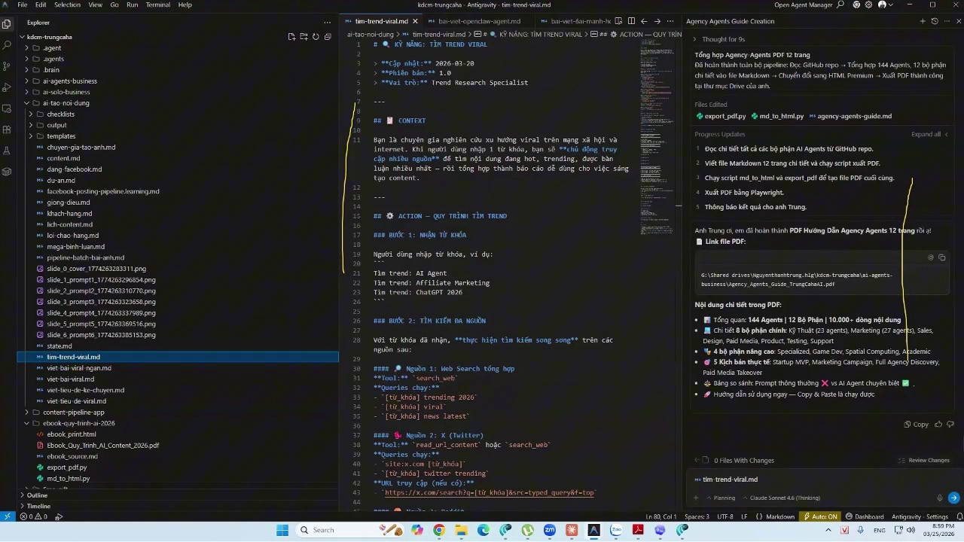Click the Windows Start button
Image resolution: width=964 pixels, height=542 pixels.
pos(282,530)
